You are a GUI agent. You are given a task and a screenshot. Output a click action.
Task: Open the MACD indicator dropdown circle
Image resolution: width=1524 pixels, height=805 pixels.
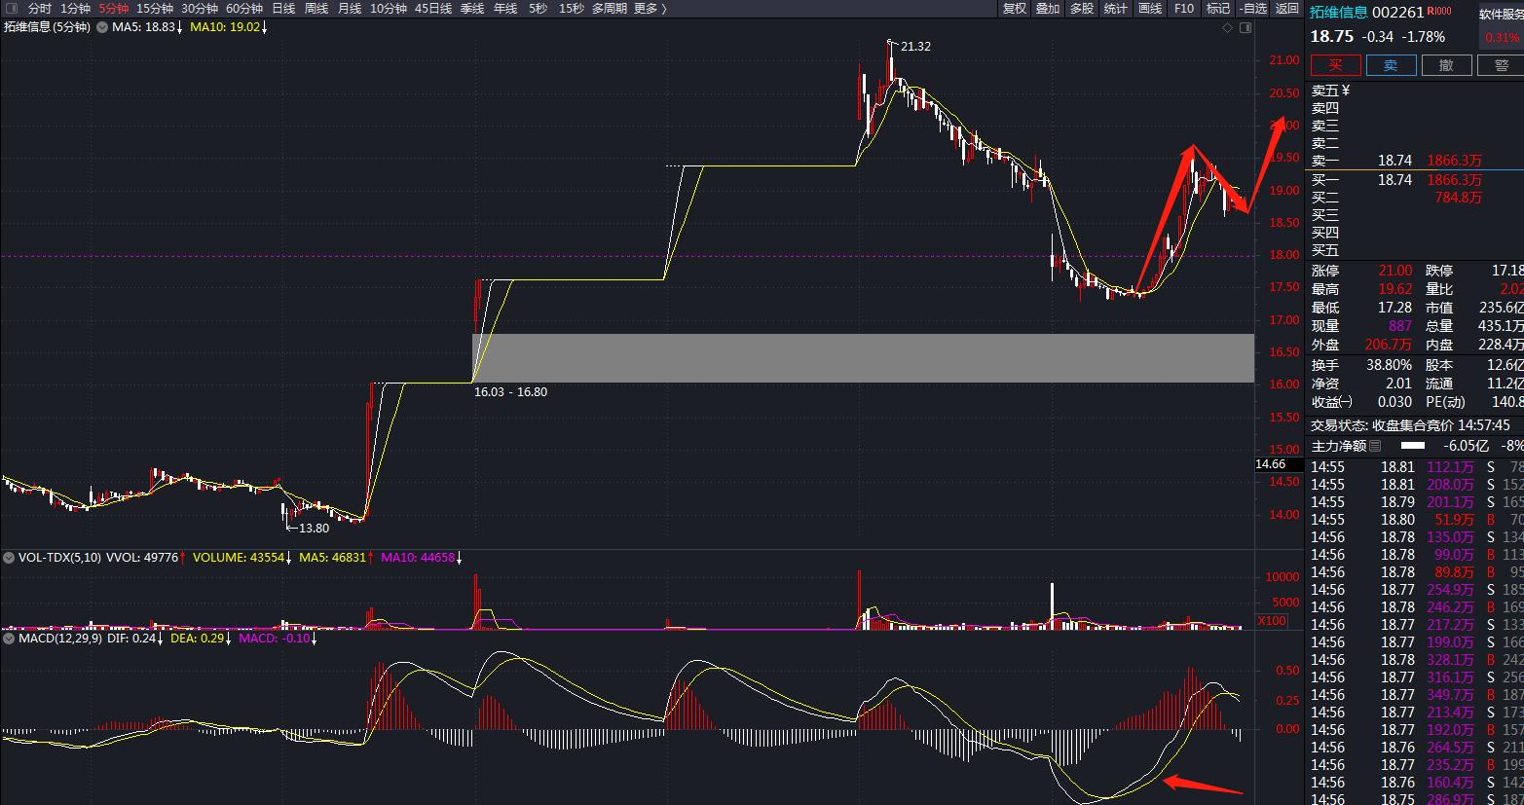coord(9,639)
